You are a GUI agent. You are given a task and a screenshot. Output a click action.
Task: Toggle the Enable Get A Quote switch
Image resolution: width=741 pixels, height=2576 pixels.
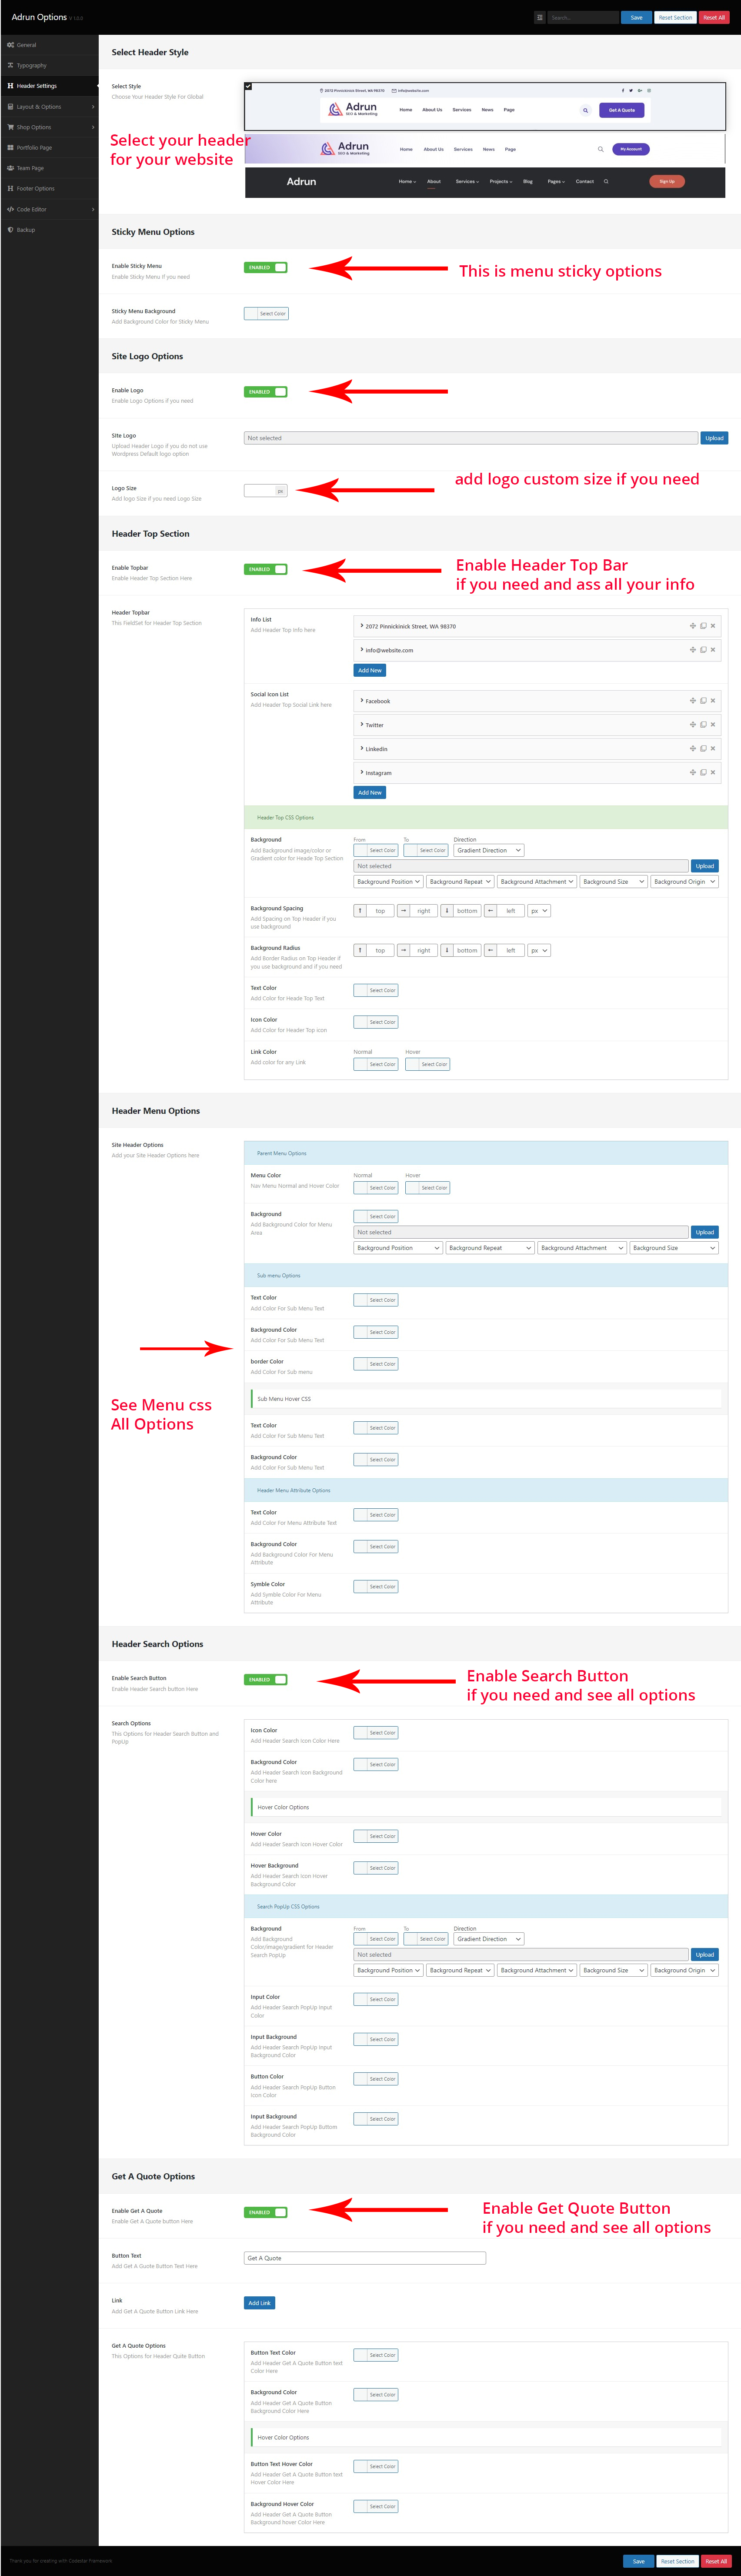(266, 2212)
